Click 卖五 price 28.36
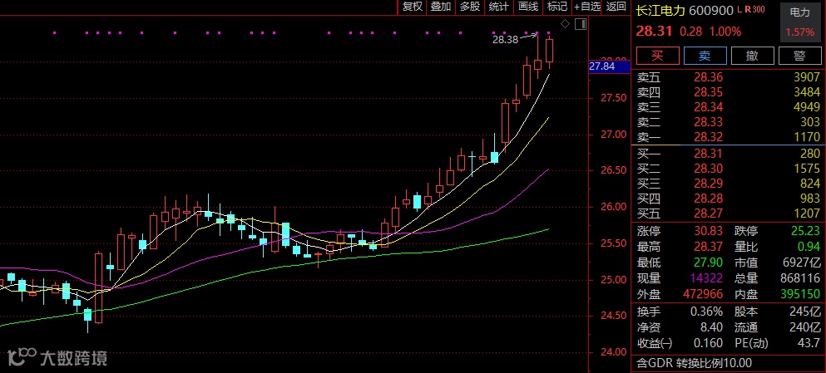826x373 pixels. click(708, 78)
